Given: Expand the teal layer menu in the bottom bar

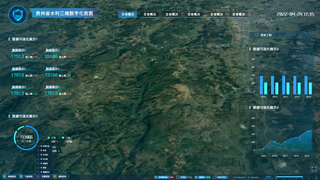Looking at the screenshot, I should 4,176.
